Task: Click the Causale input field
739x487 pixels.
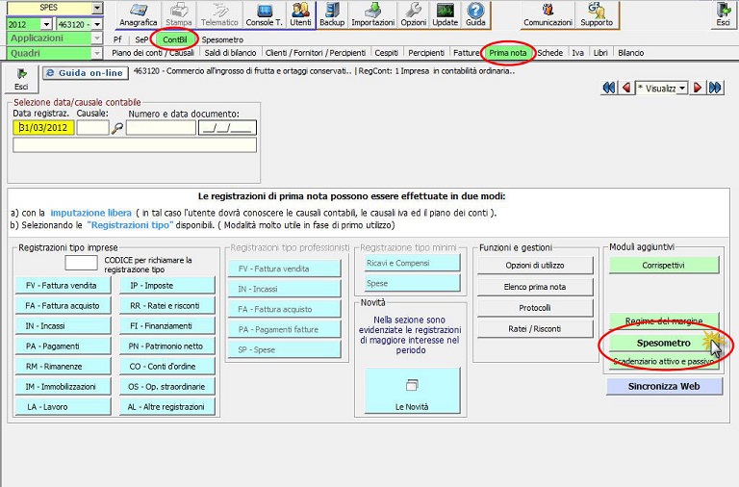Action: click(92, 128)
